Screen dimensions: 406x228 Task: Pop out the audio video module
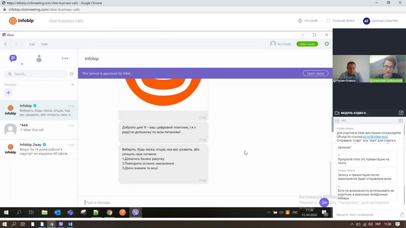[401, 113]
